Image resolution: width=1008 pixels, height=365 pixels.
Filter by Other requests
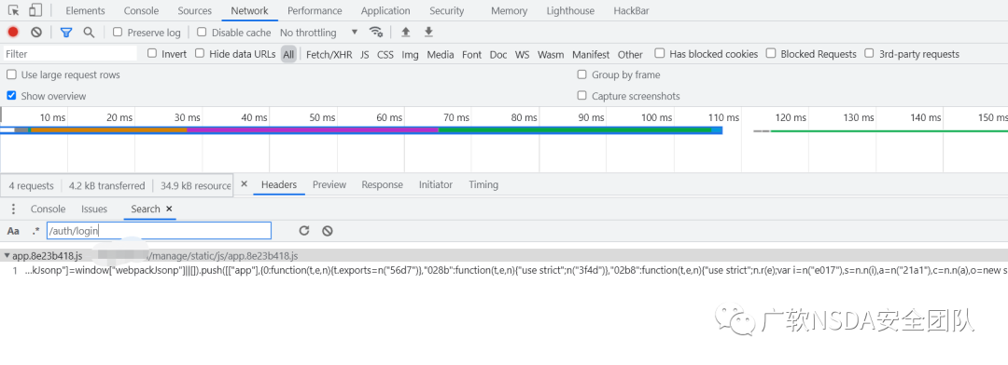630,55
